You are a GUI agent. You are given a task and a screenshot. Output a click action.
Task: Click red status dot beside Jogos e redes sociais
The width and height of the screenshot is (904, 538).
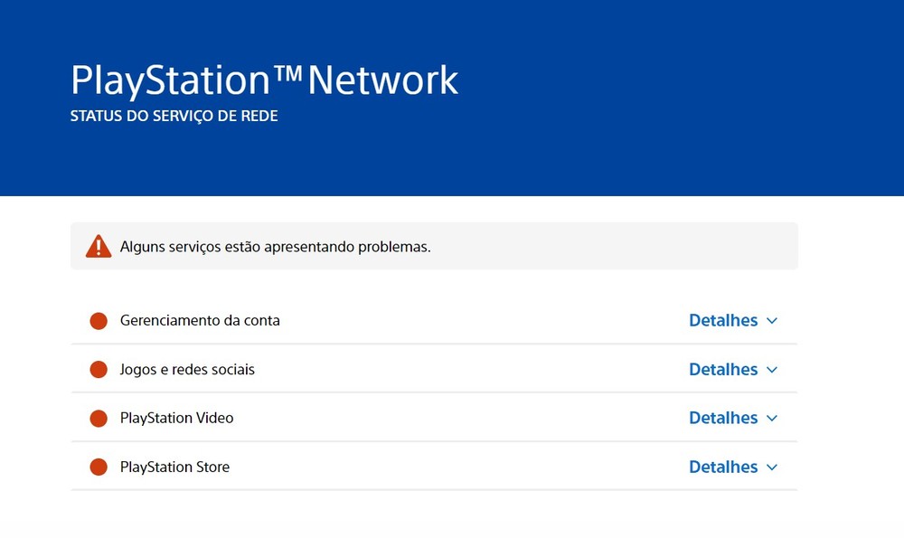[x=99, y=370]
